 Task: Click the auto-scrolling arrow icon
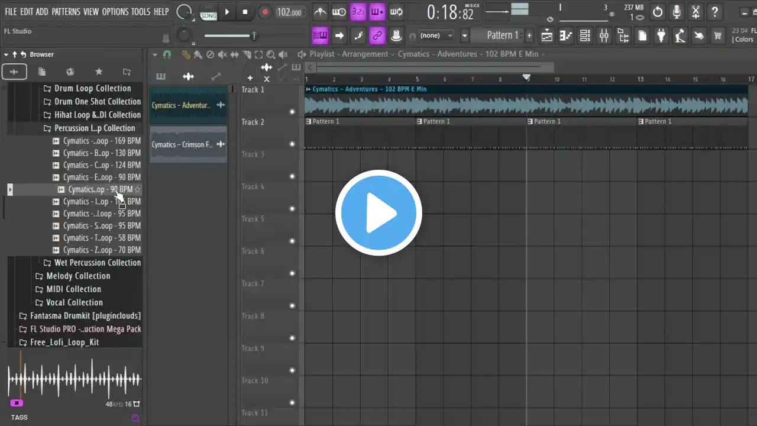click(x=339, y=35)
